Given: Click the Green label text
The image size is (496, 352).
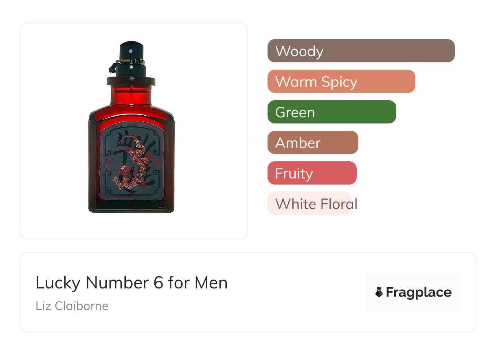Looking at the screenshot, I should [295, 112].
